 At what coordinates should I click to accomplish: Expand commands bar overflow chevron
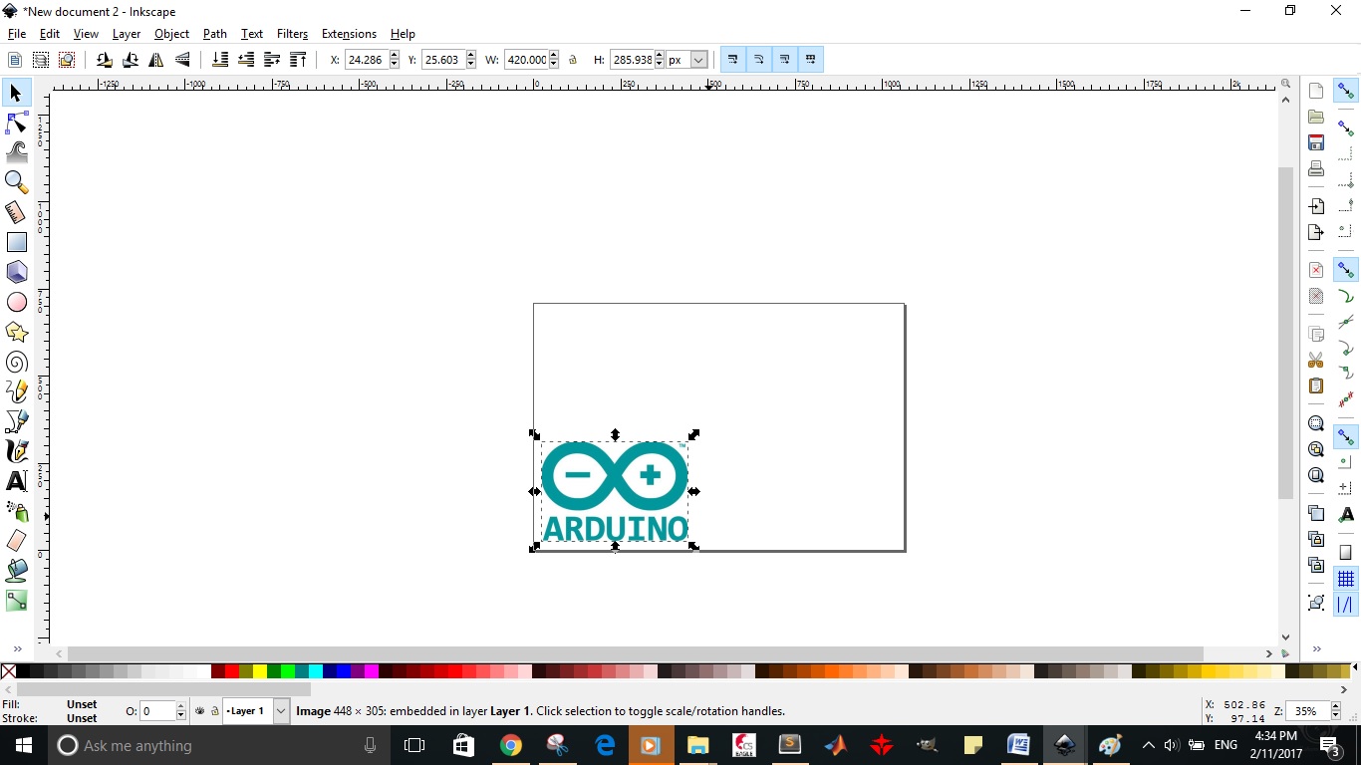point(1316,649)
